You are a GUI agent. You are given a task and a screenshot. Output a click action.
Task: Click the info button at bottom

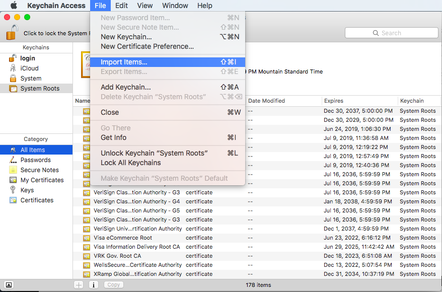[x=94, y=285]
